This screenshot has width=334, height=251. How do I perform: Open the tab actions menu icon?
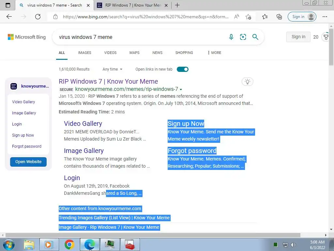click(x=8, y=5)
